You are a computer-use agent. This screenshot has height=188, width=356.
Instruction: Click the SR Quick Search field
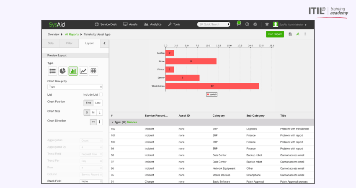(214, 24)
